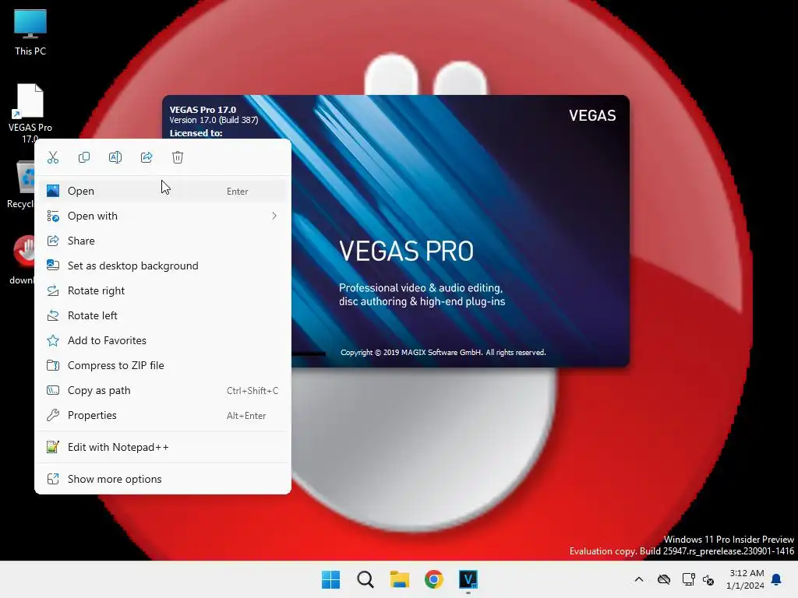Choose Share with its label in menu
Image resolution: width=798 pixels, height=598 pixels.
(x=163, y=241)
